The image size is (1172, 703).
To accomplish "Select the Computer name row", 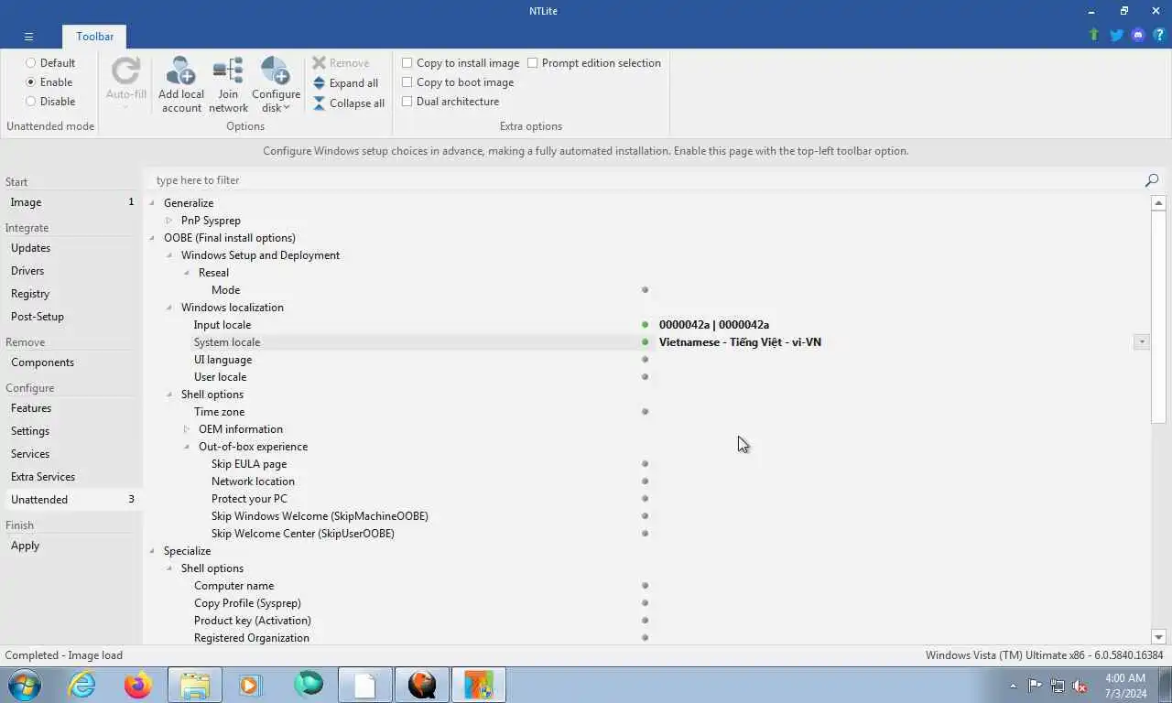I will [x=646, y=586].
